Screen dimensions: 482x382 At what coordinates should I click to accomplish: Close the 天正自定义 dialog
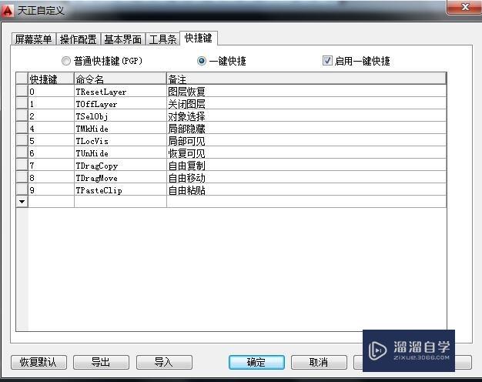(464, 7)
